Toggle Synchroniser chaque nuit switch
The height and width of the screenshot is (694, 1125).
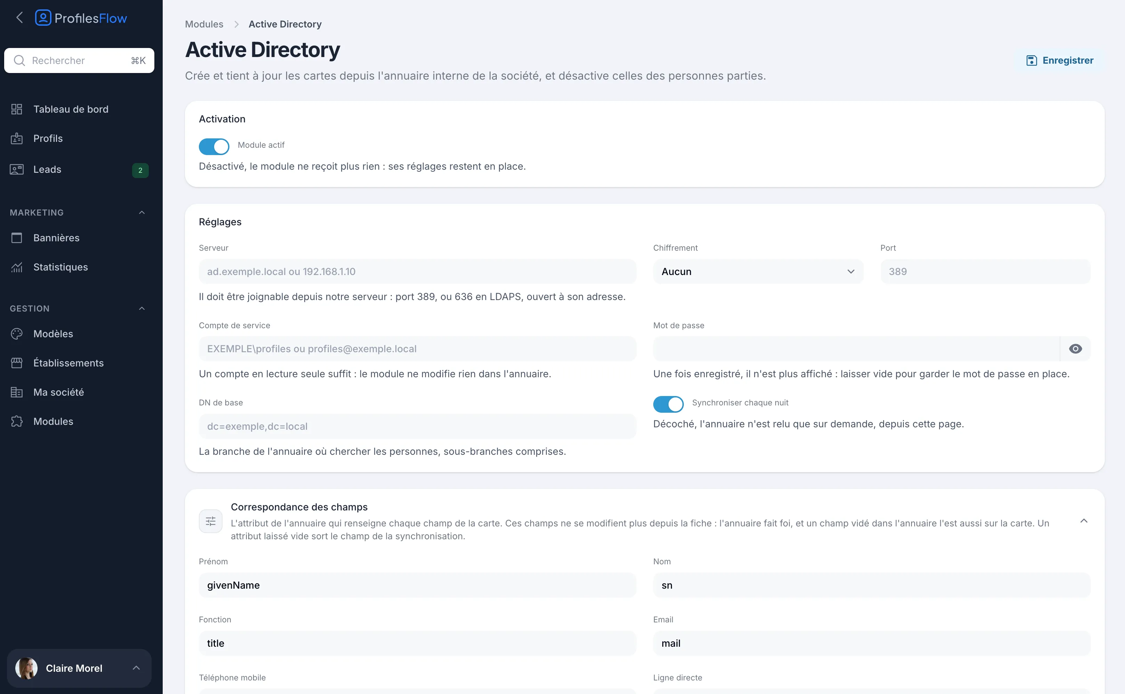669,404
